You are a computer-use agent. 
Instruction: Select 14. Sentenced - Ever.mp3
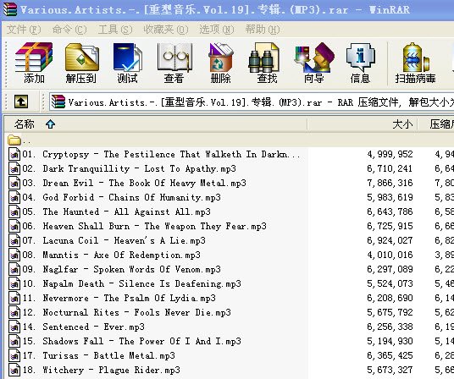83,327
